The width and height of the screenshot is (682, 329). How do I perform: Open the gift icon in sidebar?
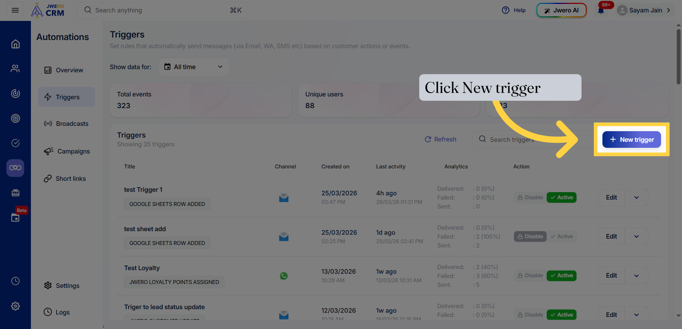pyautogui.click(x=15, y=193)
